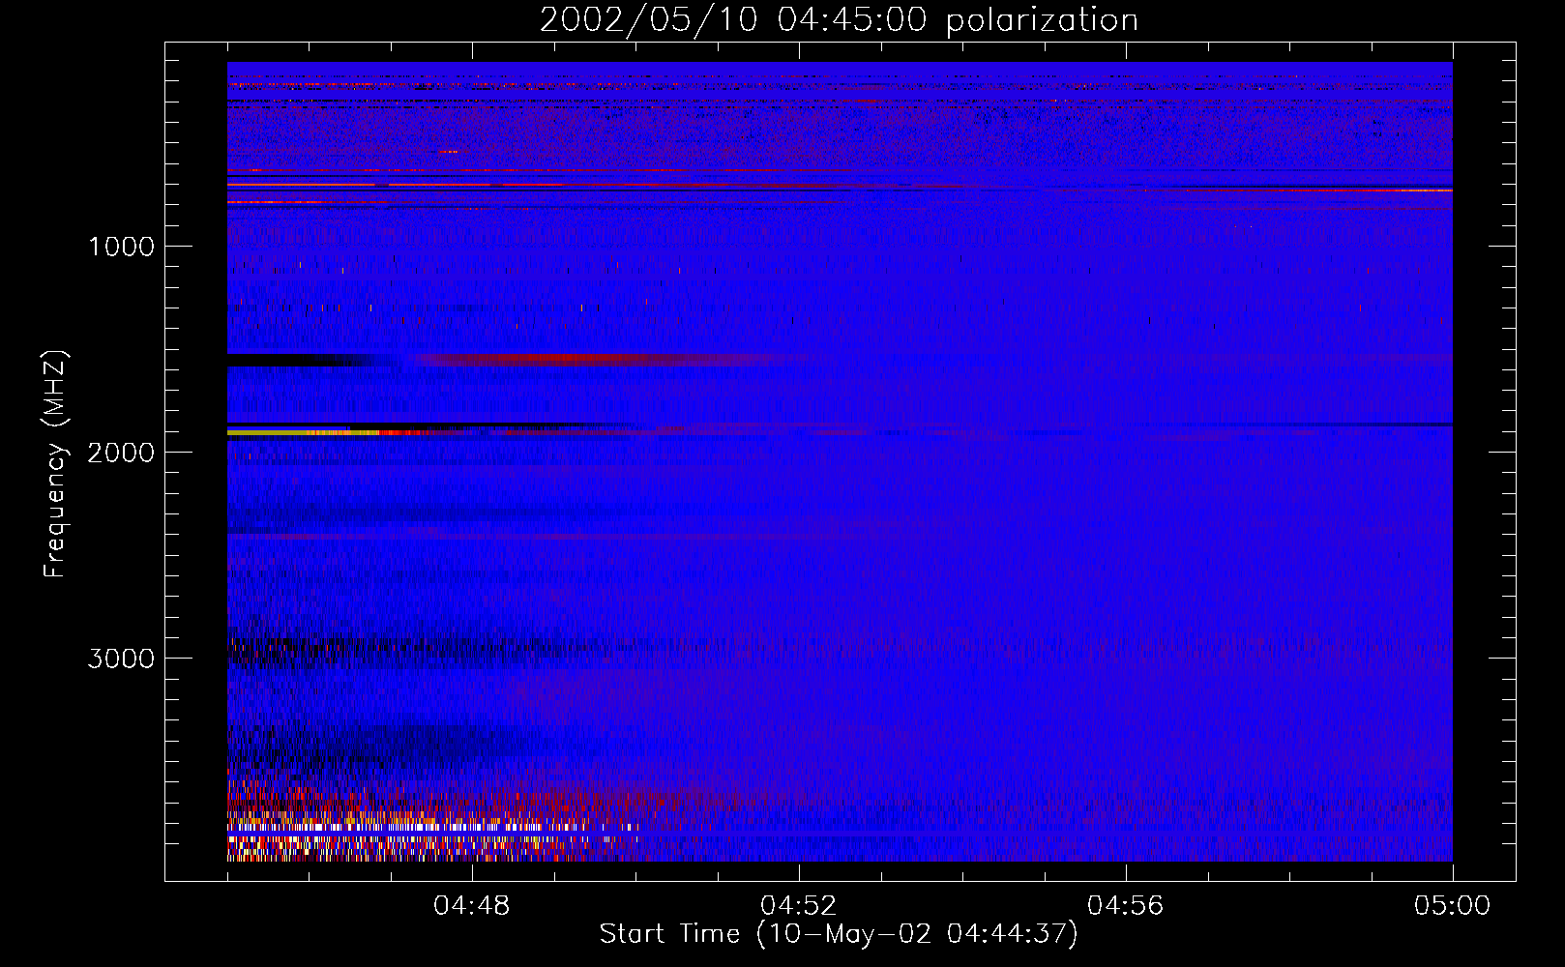Click the '05:00' time axis label
The image size is (1565, 967).
pos(1453,906)
